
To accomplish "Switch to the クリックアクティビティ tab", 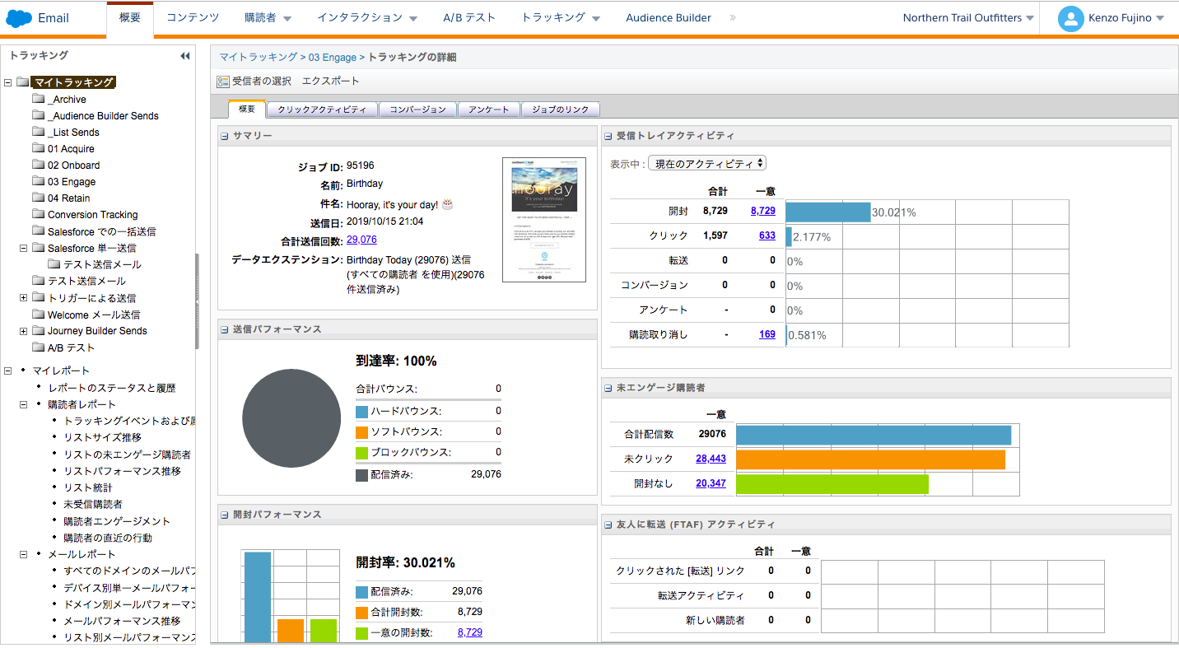I will [322, 110].
